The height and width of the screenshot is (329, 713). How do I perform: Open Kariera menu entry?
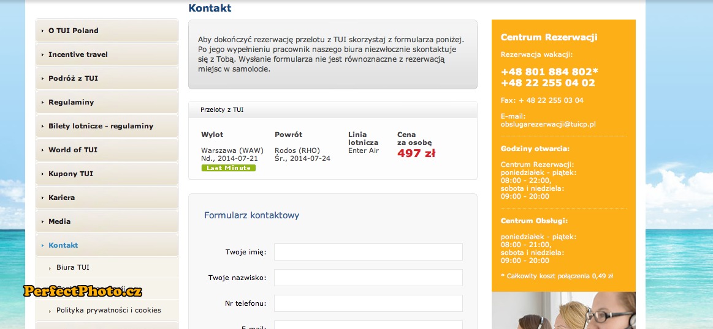point(107,198)
